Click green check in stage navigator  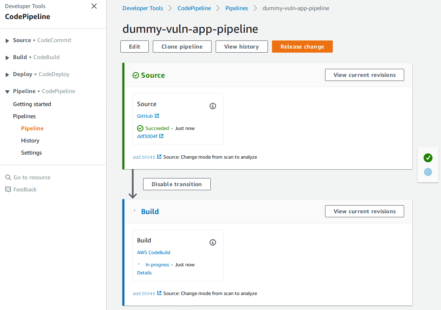(x=428, y=158)
